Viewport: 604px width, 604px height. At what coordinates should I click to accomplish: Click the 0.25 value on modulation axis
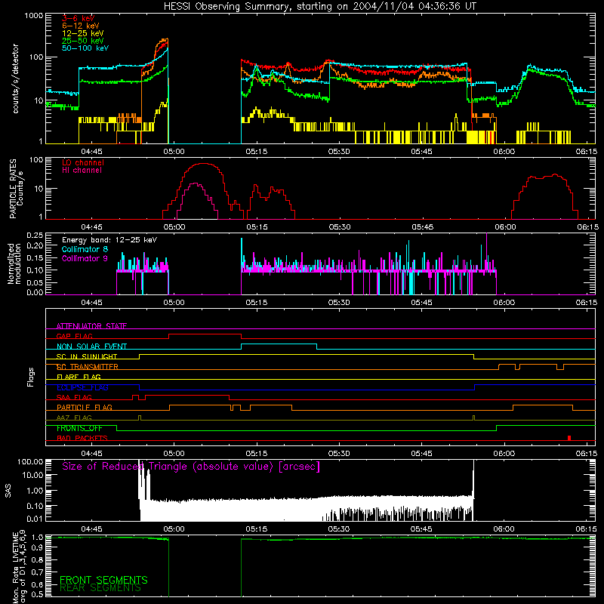coord(35,235)
